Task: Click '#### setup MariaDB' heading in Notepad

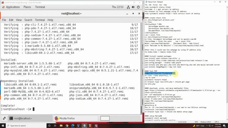Action: coord(153,116)
